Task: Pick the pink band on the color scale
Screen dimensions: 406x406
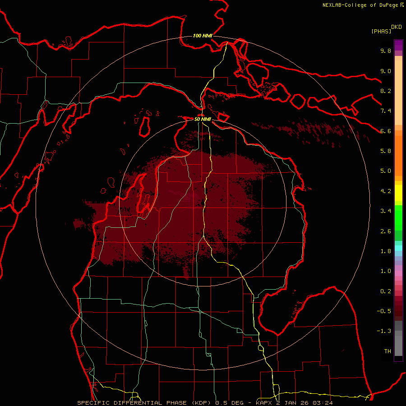Action: (398, 273)
